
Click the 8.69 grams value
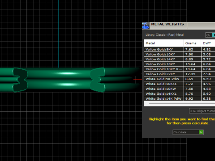point(189,79)
